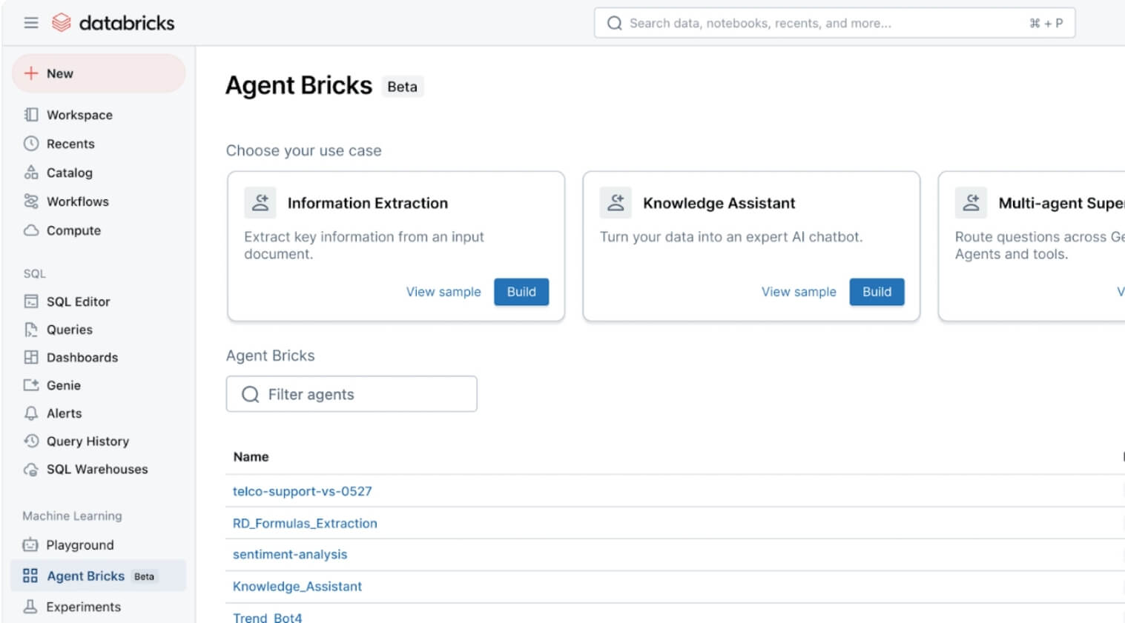
Task: Click the Information Extraction card title
Action: 368,203
